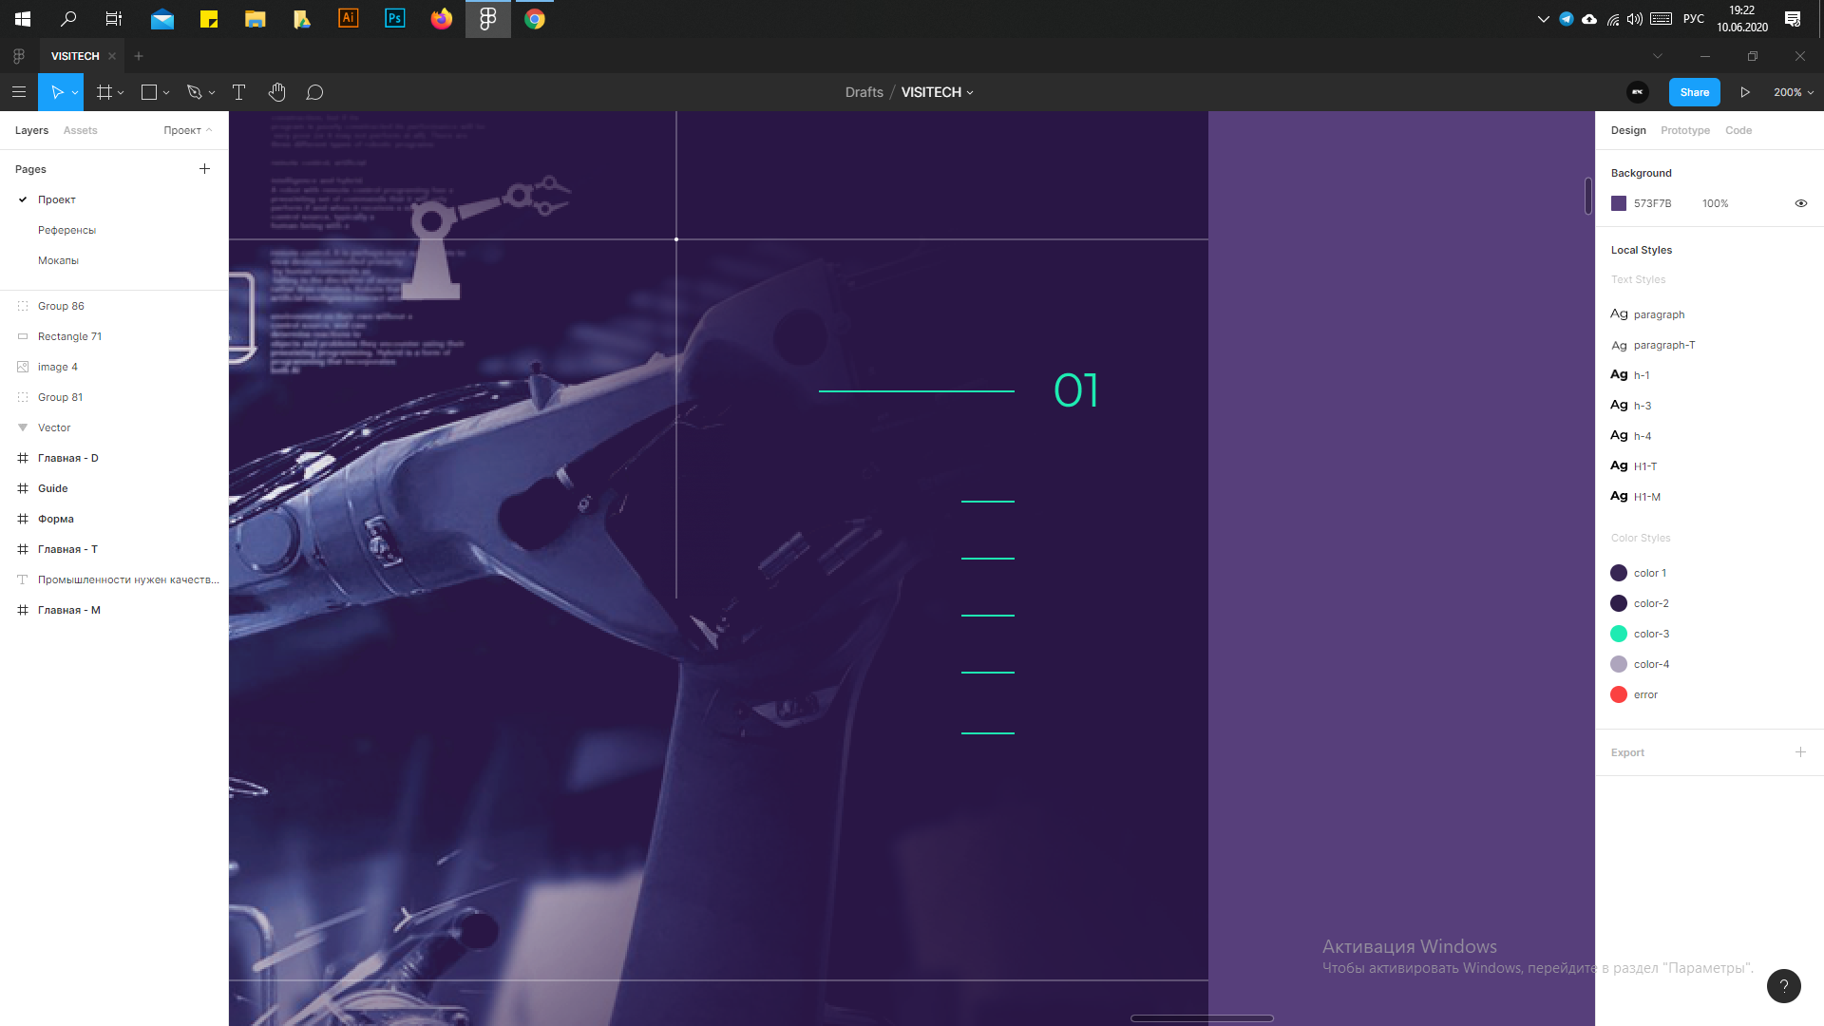Viewport: 1824px width, 1026px height.
Task: Open Google Chrome from taskbar
Action: pyautogui.click(x=535, y=19)
